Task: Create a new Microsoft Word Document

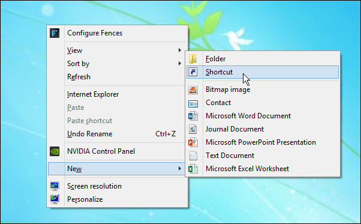Action: coord(263,116)
